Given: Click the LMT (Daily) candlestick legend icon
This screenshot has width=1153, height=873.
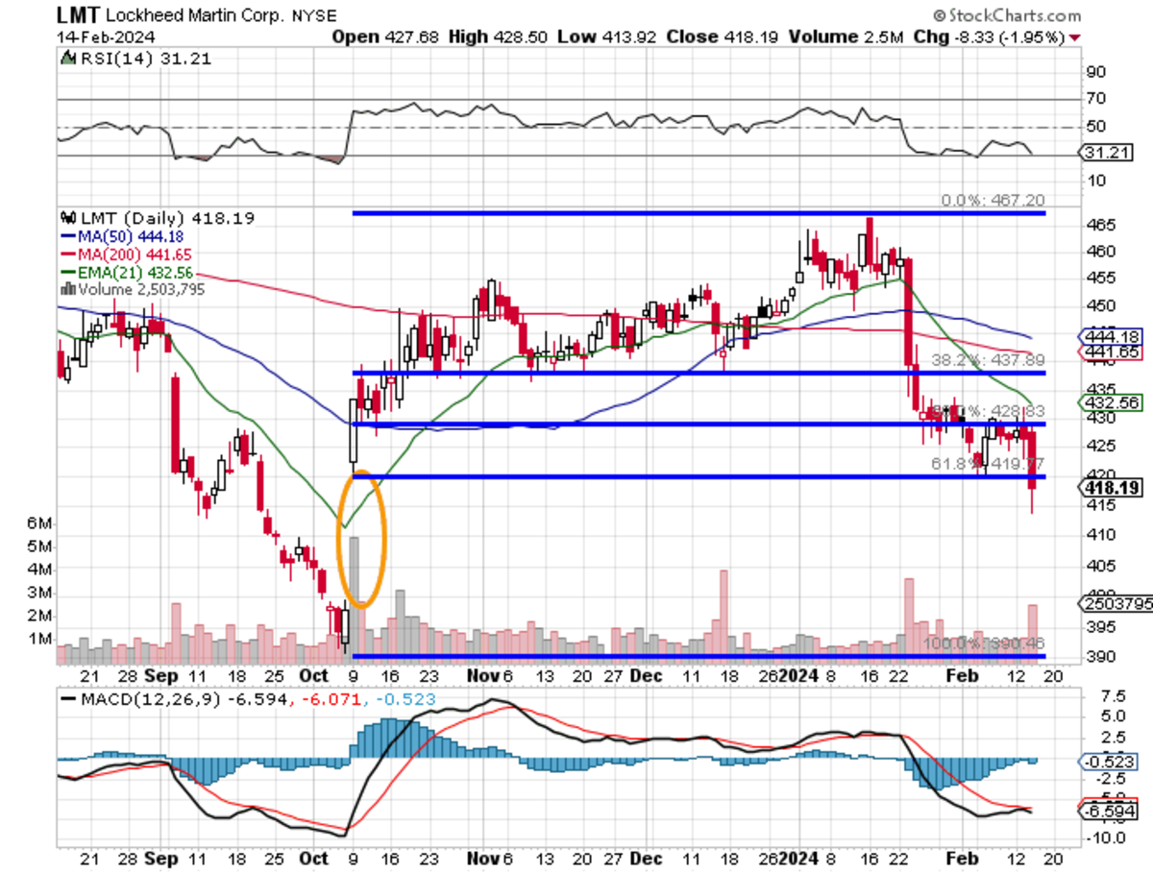Looking at the screenshot, I should click(68, 219).
